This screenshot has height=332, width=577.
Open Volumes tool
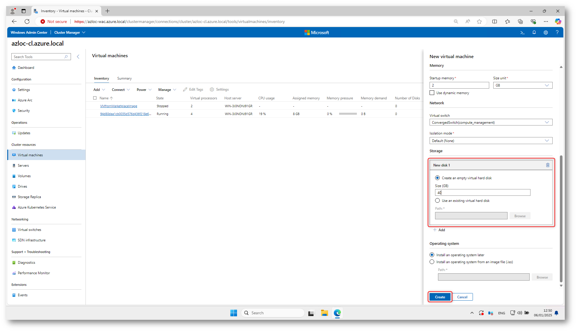(24, 176)
